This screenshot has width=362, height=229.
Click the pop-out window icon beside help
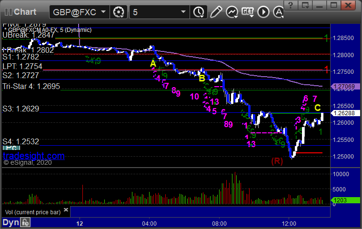coord(305,5)
